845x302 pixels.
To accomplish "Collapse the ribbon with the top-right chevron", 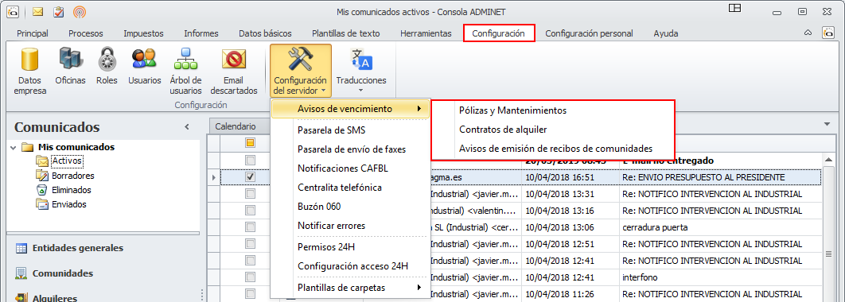I will pyautogui.click(x=808, y=33).
